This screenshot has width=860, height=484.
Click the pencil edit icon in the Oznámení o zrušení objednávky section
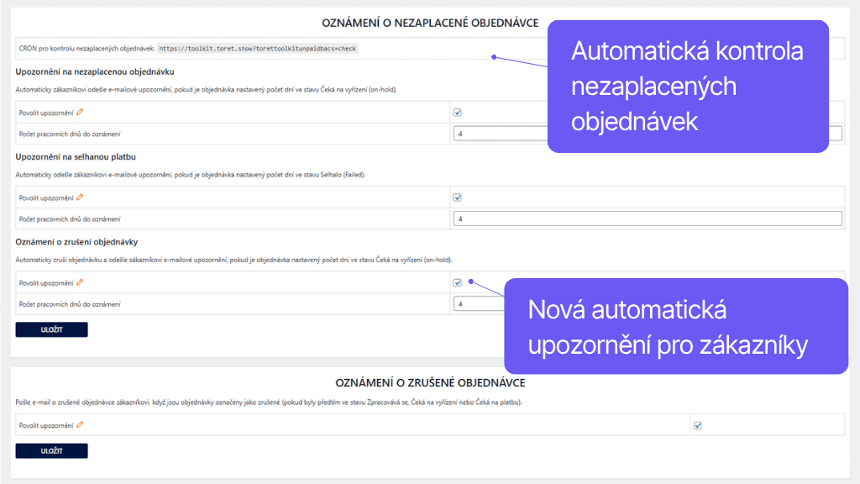coord(81,282)
